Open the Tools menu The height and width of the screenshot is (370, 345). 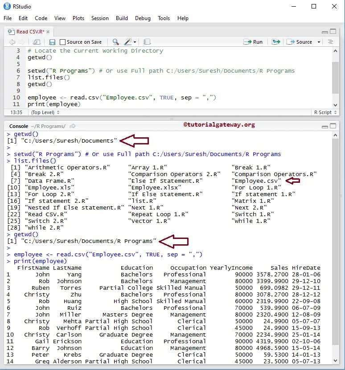pos(164,18)
